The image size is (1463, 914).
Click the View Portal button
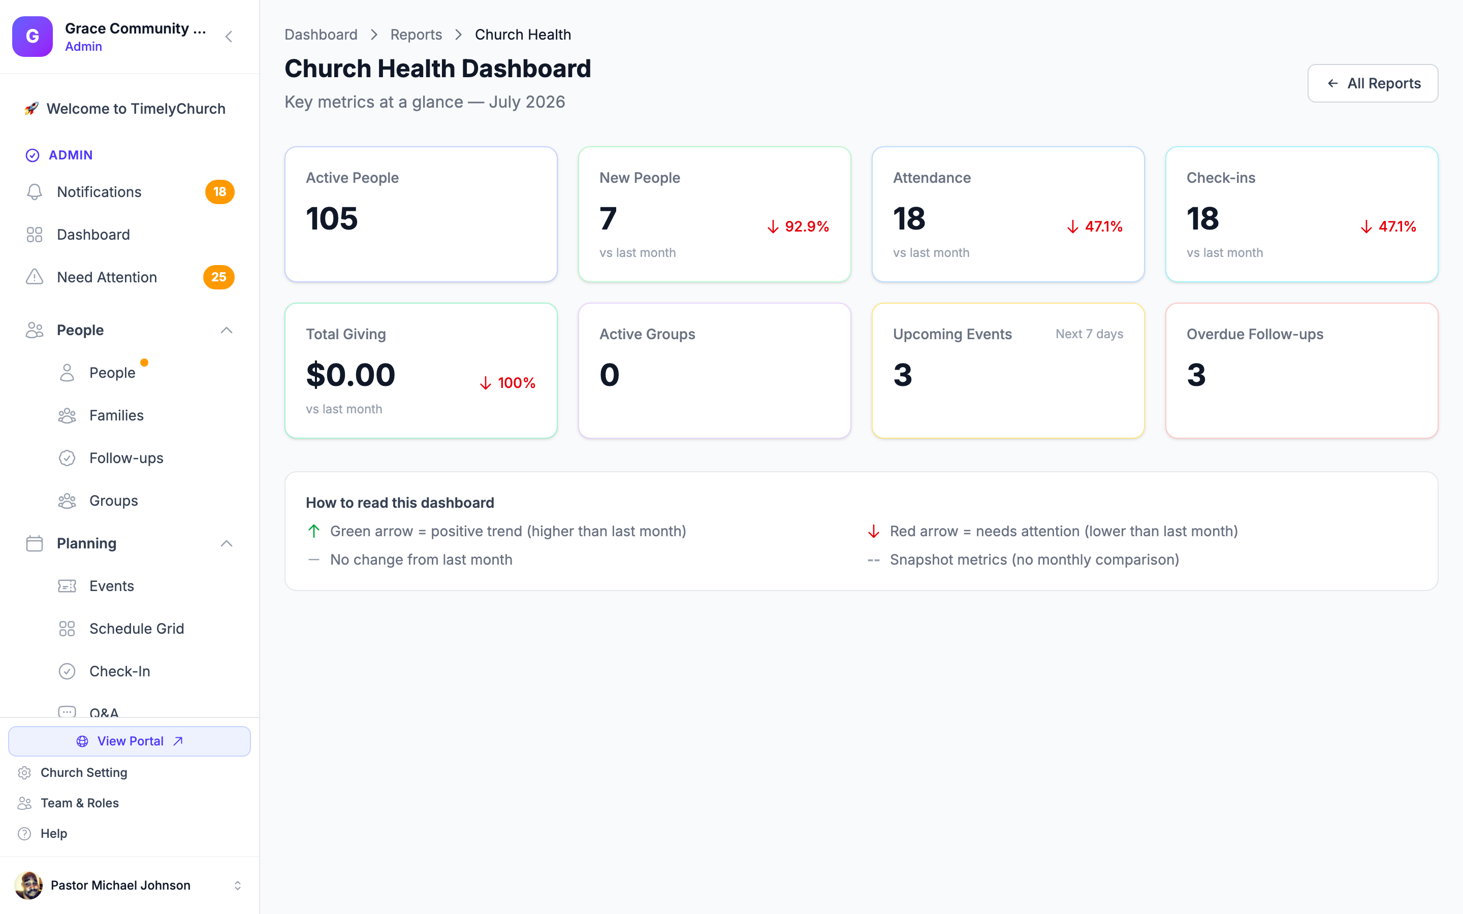130,741
